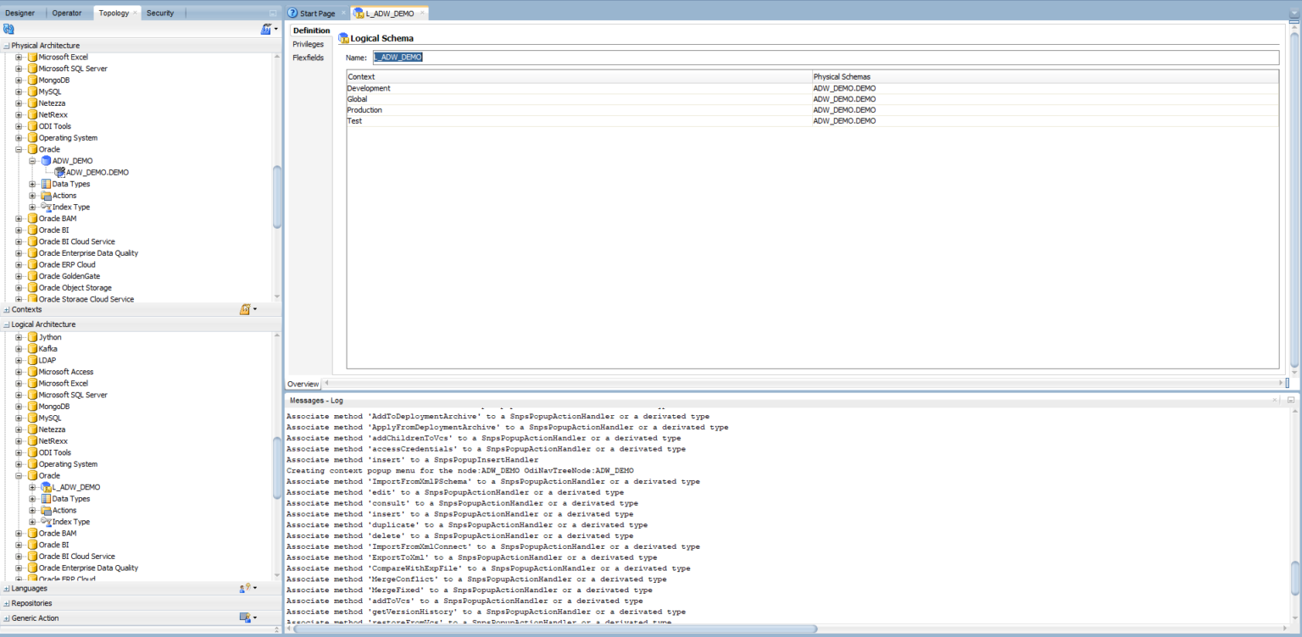Image resolution: width=1302 pixels, height=637 pixels.
Task: Switch to the Operator tab
Action: point(67,13)
